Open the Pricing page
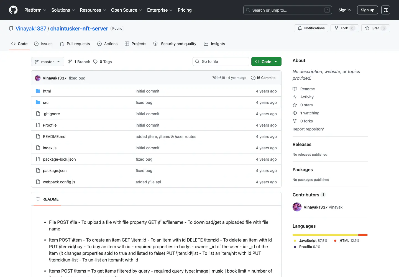Screen dimensions: 399x277 point(185,10)
